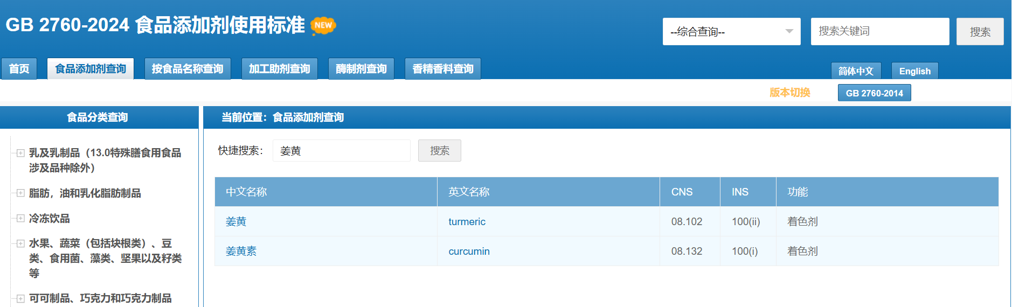Viewport: 1012px width, 307px height.
Task: Click the NEW badge icon beside title
Action: pyautogui.click(x=323, y=25)
